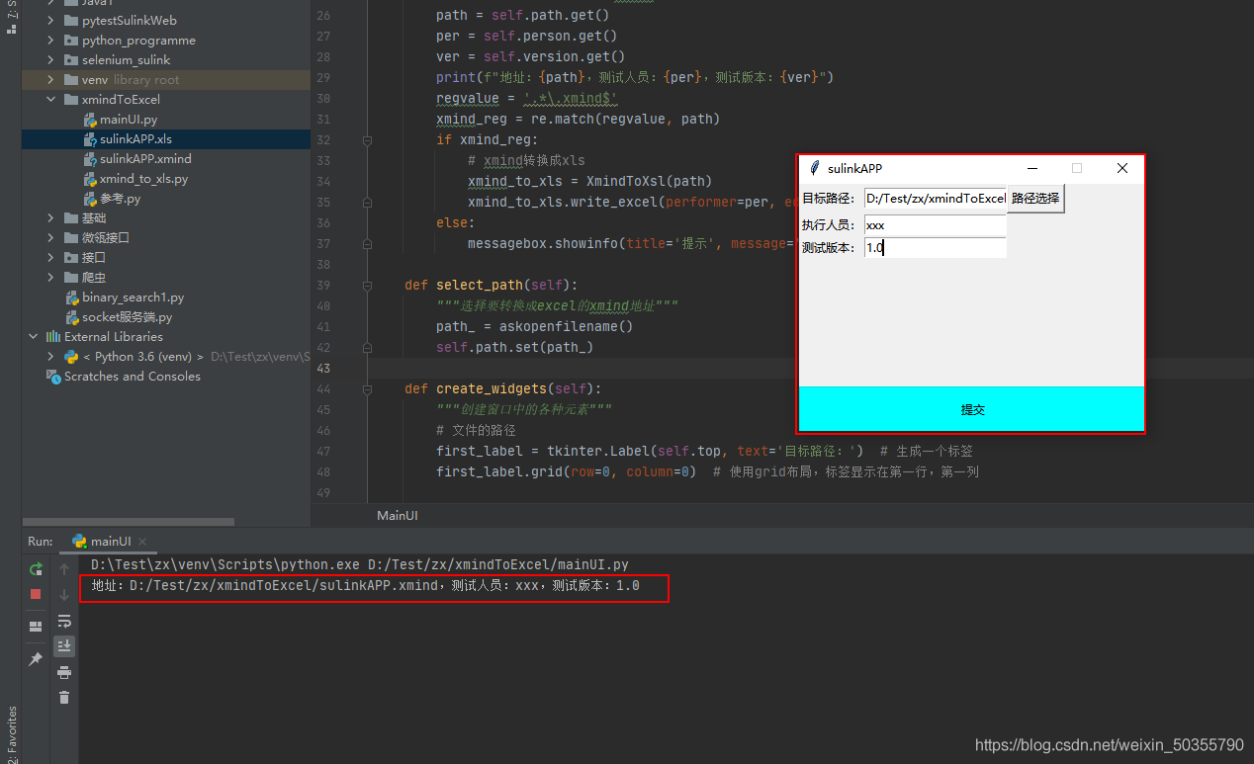This screenshot has width=1254, height=764.
Task: Stop the running process with red square
Action: [36, 594]
